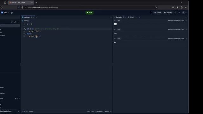Open the Deploy panel

(168, 13)
